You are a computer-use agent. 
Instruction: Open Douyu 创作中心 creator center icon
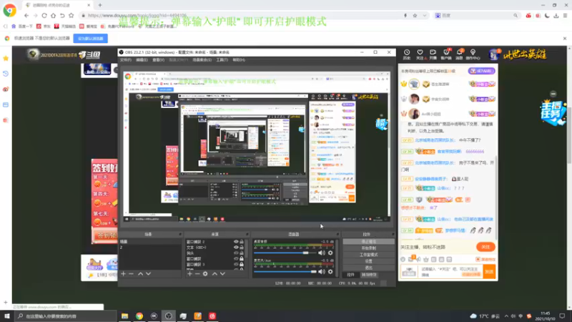[x=473, y=54]
